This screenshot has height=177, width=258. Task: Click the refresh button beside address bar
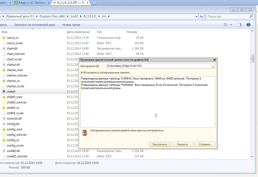coord(202,17)
